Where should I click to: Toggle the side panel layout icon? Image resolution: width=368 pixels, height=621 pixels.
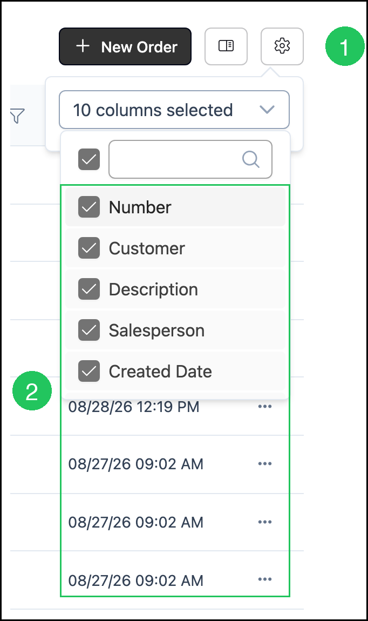pos(226,46)
